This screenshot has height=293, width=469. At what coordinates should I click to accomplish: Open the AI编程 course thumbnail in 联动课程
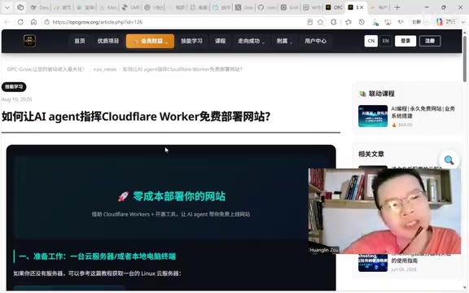(x=373, y=116)
